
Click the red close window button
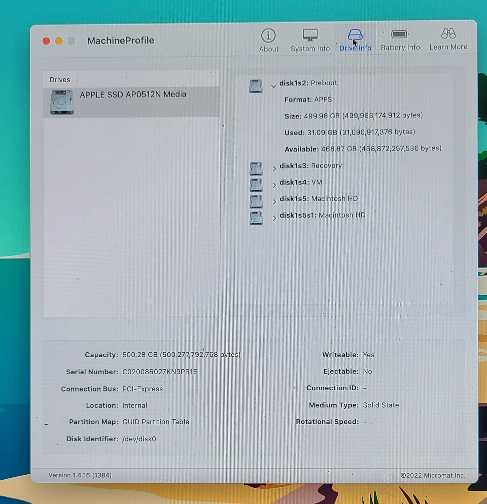pos(46,41)
